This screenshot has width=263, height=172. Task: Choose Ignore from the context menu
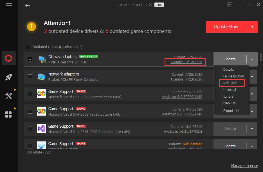228,97
